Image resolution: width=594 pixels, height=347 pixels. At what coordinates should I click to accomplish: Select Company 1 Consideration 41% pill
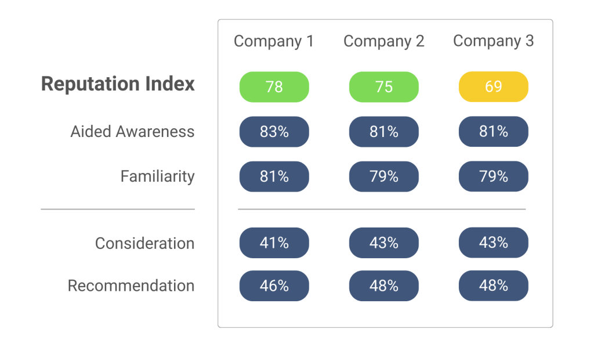(x=274, y=243)
